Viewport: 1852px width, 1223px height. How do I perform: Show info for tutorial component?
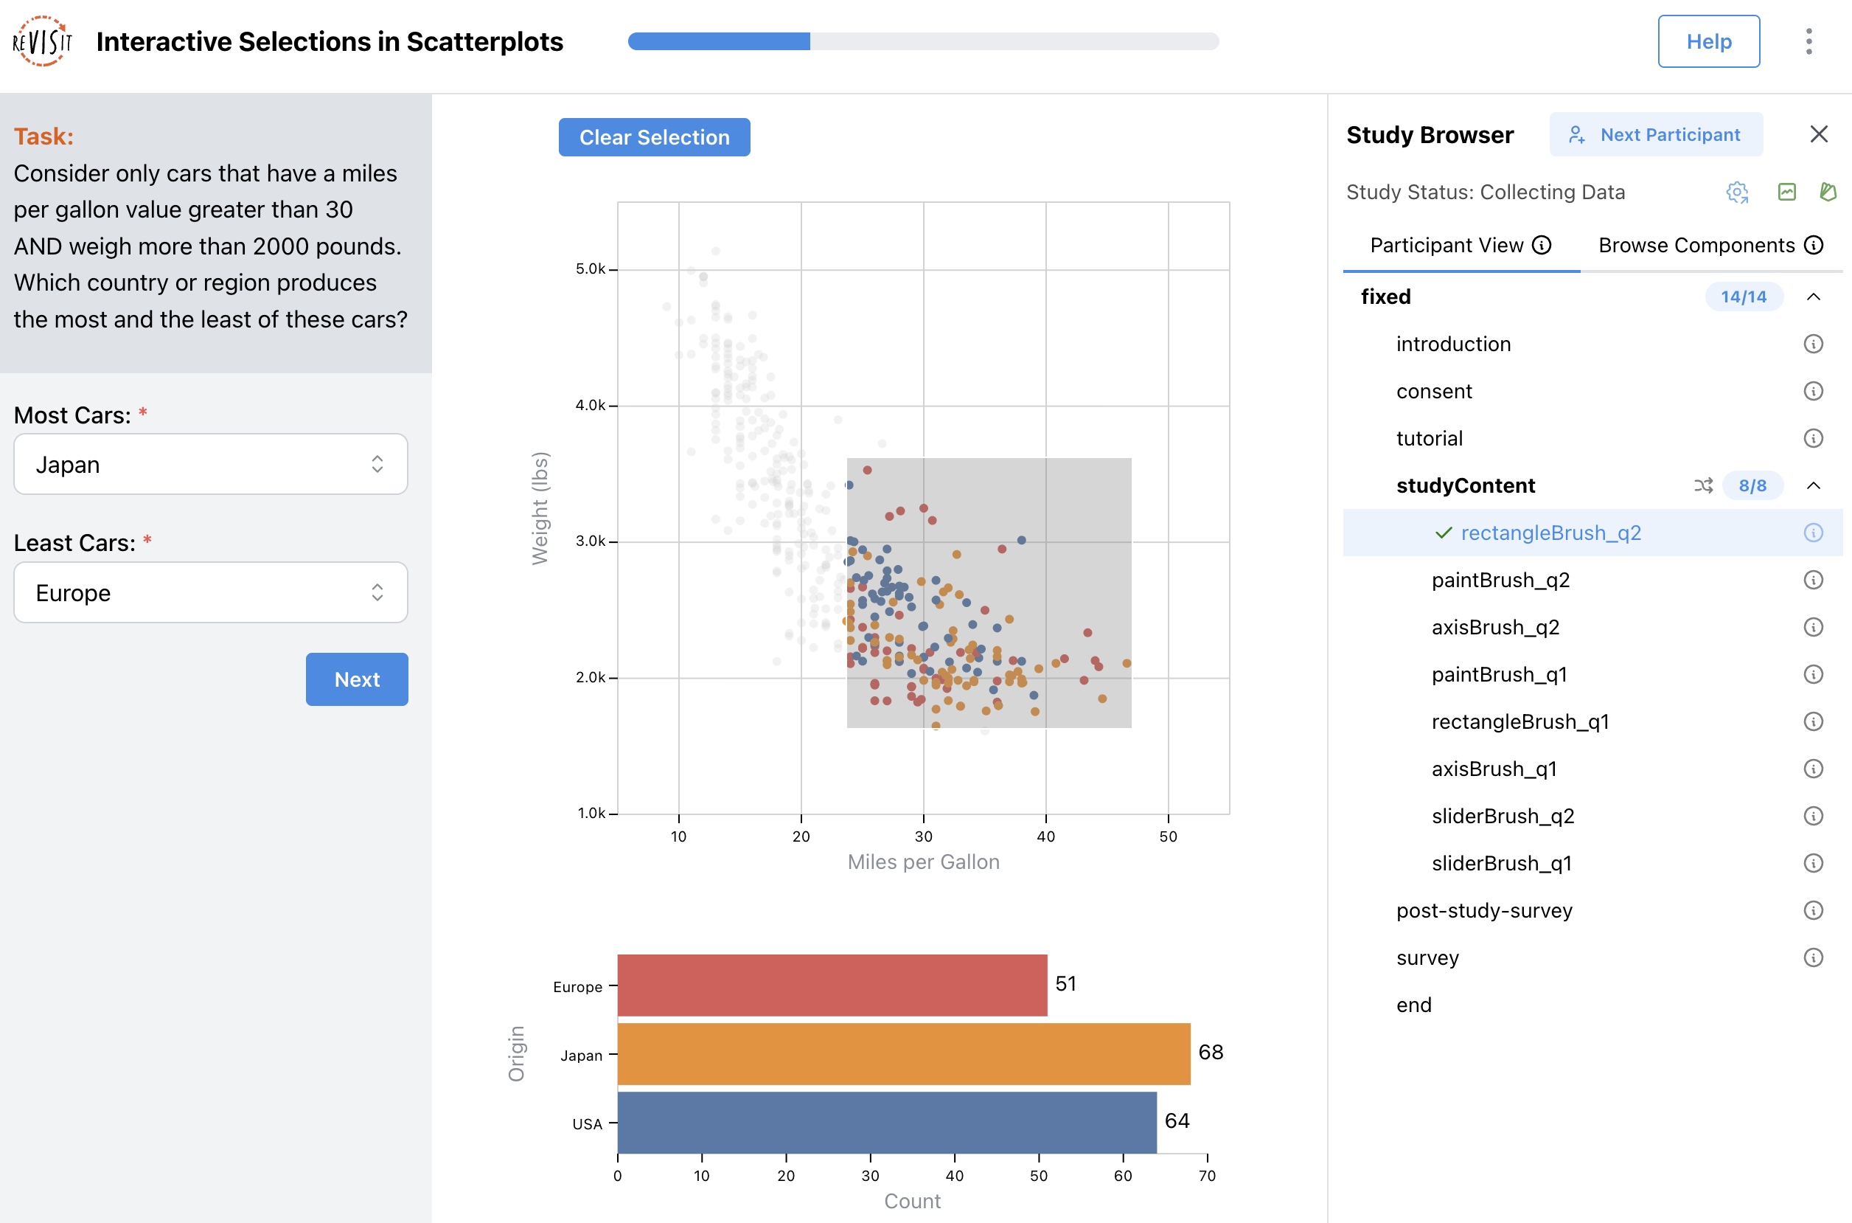click(x=1813, y=438)
